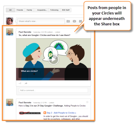The width and height of the screenshot is (134, 124).
Task: Click Paul Barrette's avatar on first post
Action: point(10,32)
